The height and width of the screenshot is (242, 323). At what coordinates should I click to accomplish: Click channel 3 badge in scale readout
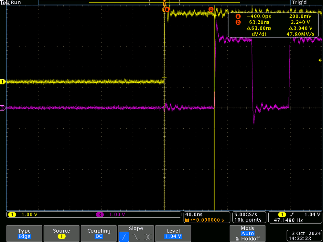tap(100, 215)
